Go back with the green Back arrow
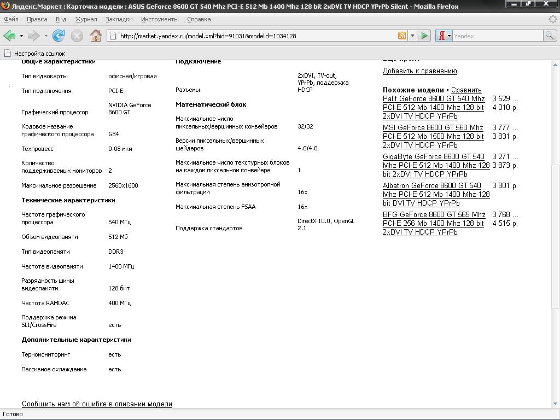 [x=10, y=36]
